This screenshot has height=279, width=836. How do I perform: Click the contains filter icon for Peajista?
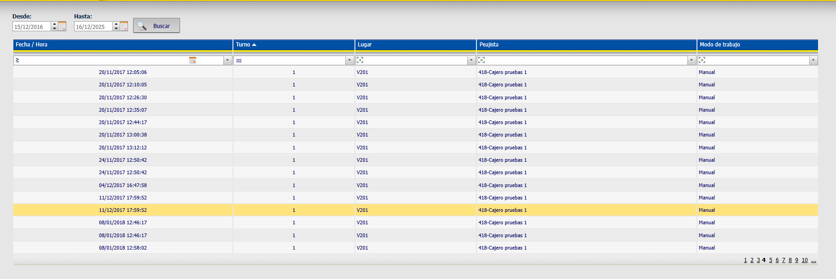pos(482,60)
